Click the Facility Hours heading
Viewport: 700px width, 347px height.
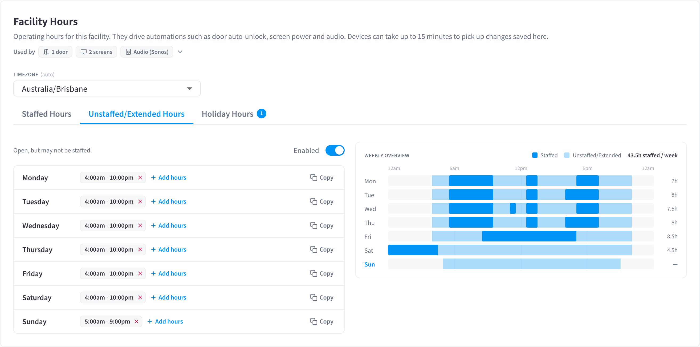tap(45, 22)
